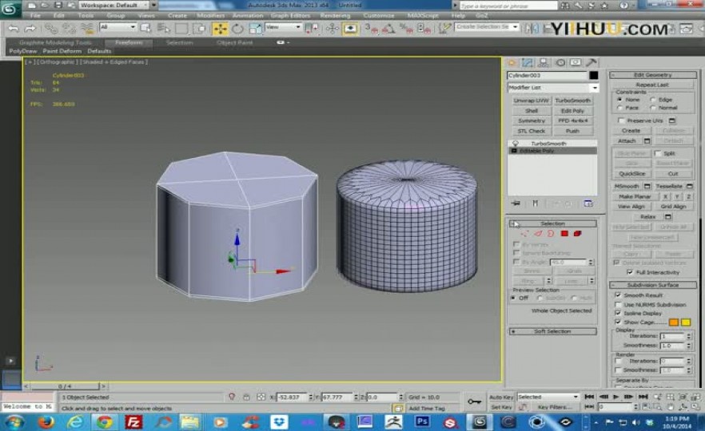This screenshot has height=431, width=705.
Task: Toggle the Isoline Display checkbox
Action: click(618, 313)
